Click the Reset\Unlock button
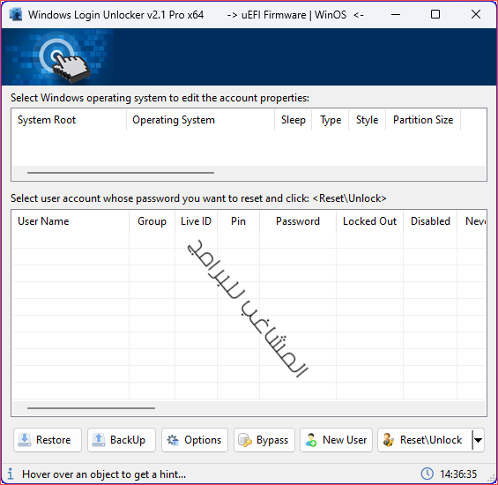 [424, 440]
